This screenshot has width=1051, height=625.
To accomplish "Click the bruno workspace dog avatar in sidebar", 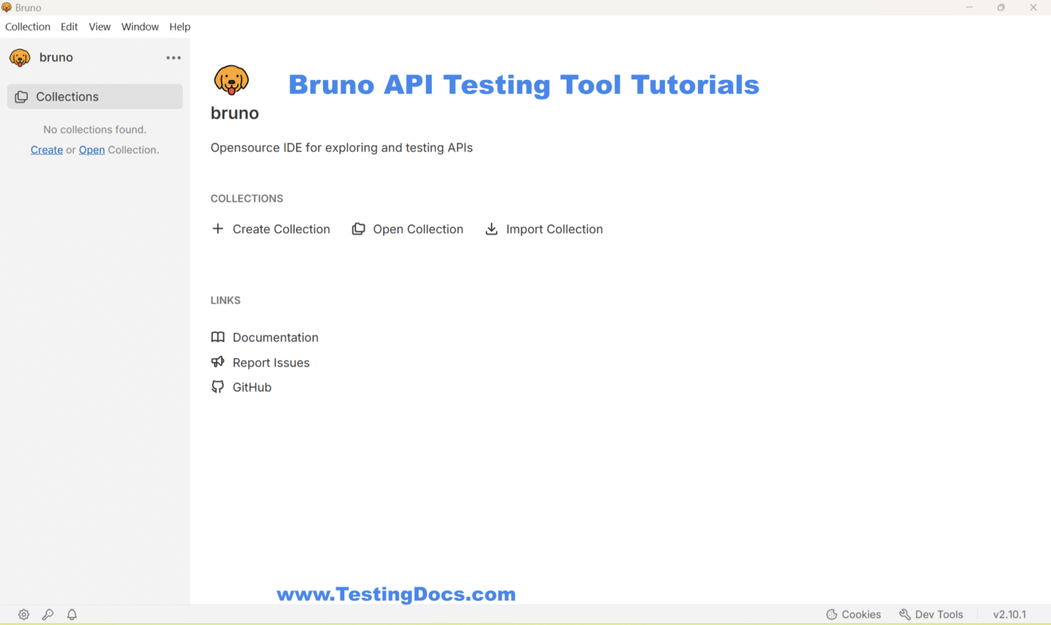I will point(19,57).
